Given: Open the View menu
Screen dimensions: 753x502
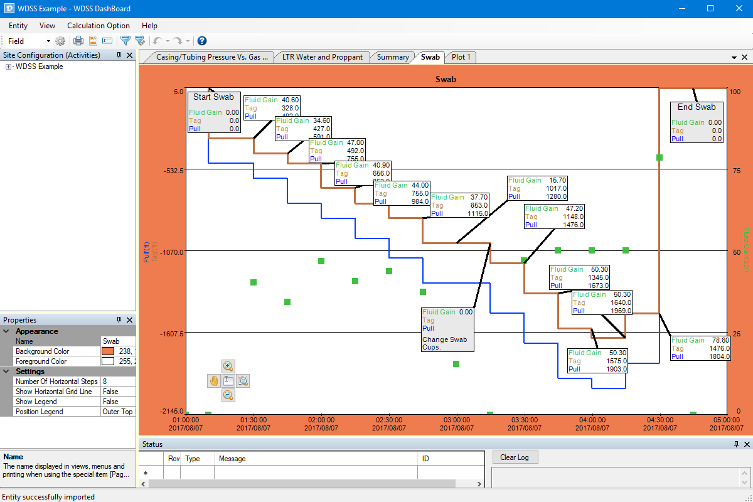Looking at the screenshot, I should click(48, 26).
